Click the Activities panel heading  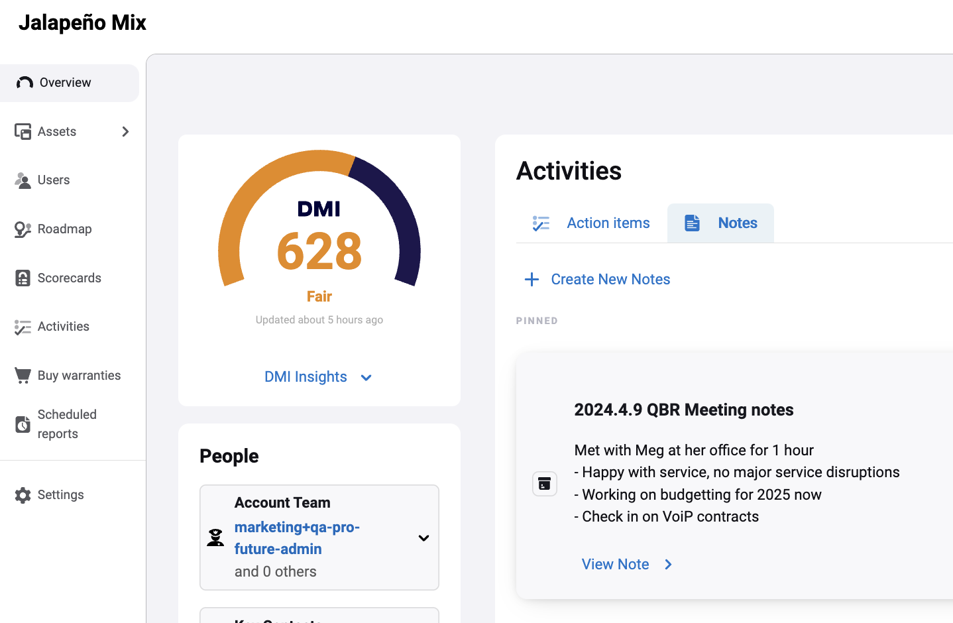[569, 172]
